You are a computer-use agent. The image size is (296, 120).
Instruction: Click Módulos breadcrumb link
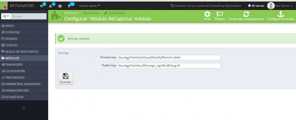[x=71, y=13]
